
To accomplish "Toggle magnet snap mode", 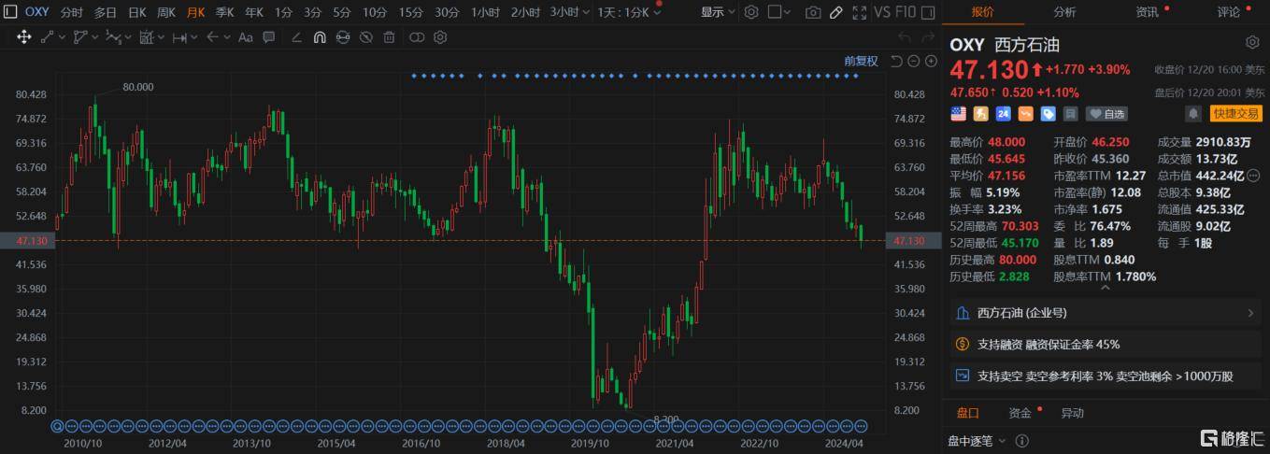I will [x=319, y=37].
